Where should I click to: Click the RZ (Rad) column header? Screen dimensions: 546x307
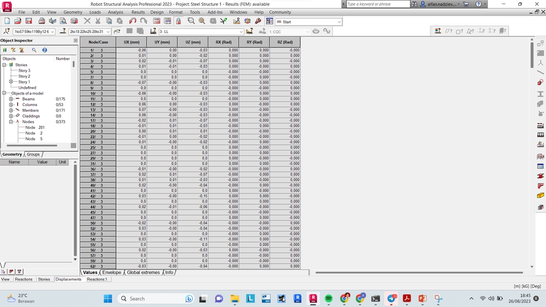pos(285,42)
